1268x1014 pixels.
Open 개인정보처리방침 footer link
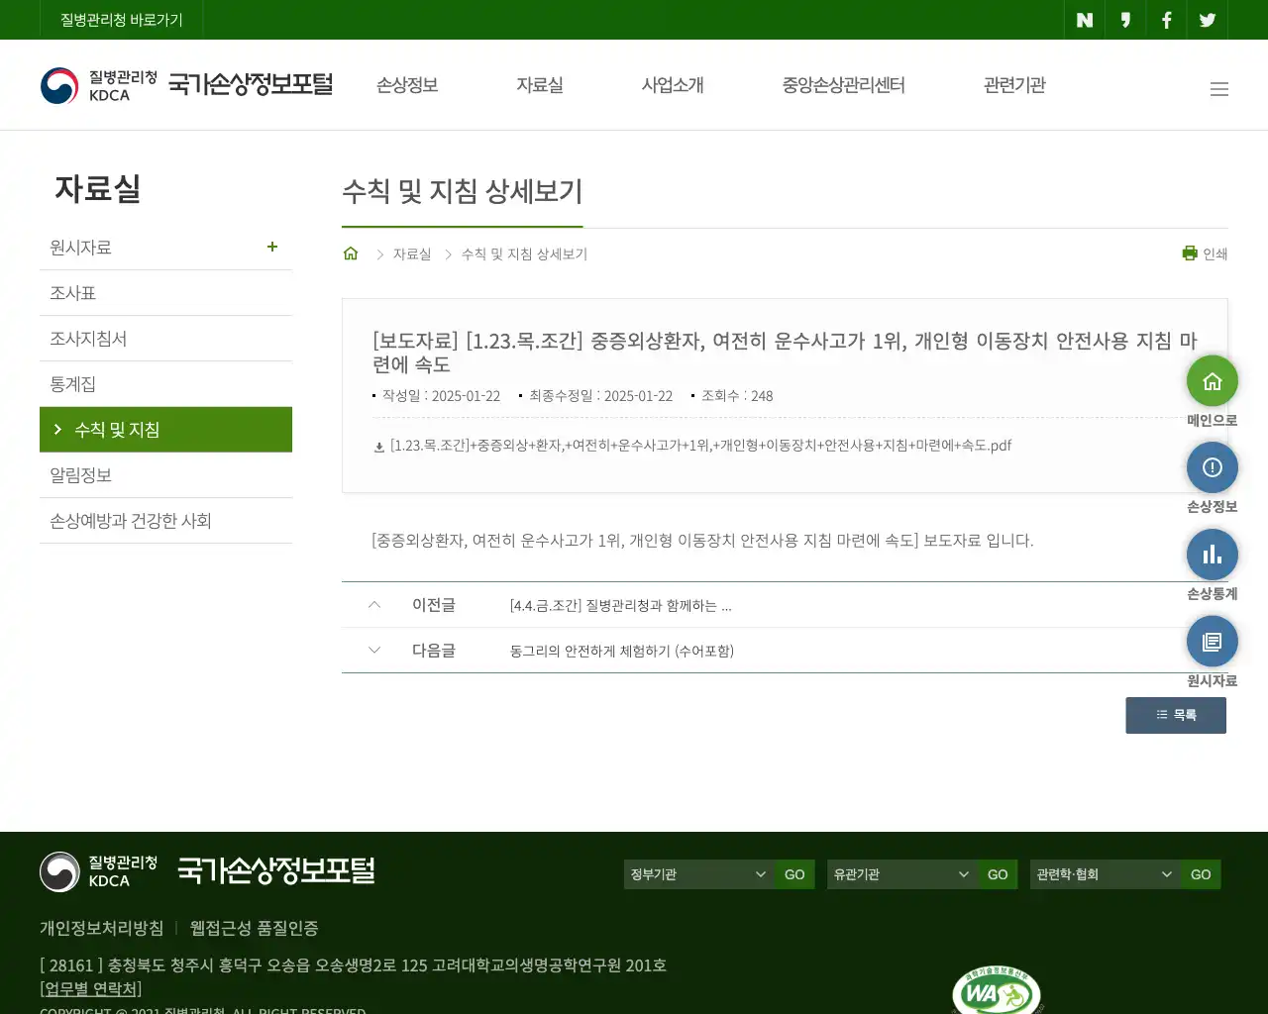pyautogui.click(x=101, y=928)
